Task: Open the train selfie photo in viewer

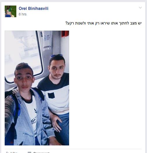Action: (37, 88)
